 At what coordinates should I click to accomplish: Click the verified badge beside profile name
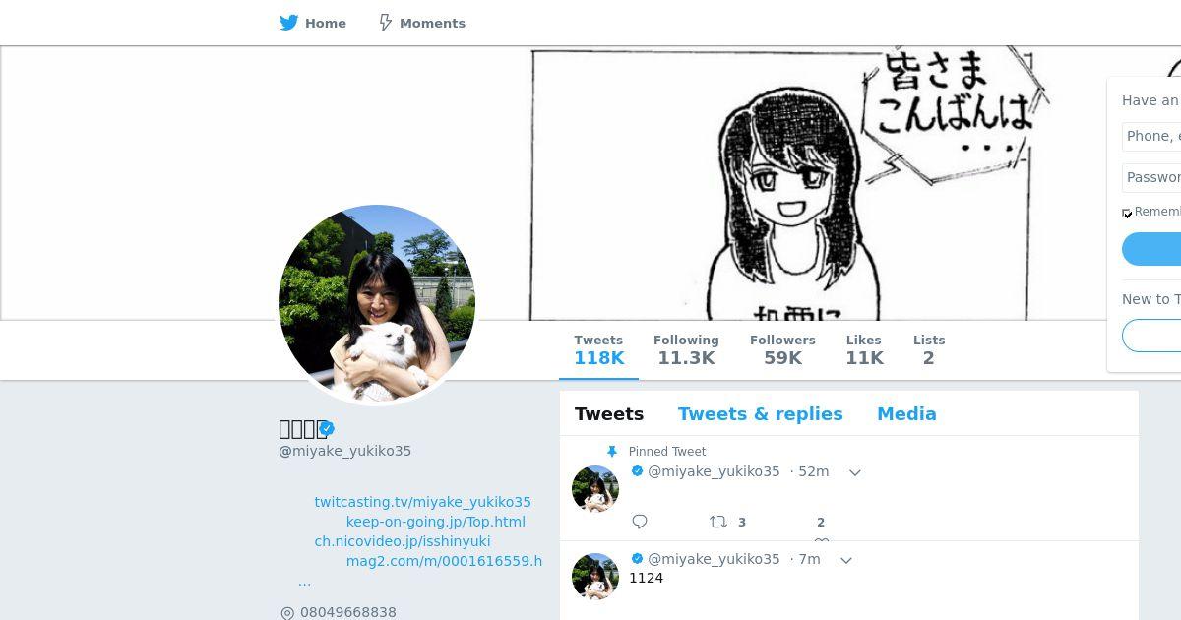[x=327, y=428]
